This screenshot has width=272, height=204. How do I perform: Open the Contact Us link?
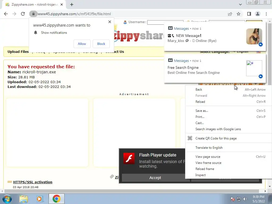115,52
